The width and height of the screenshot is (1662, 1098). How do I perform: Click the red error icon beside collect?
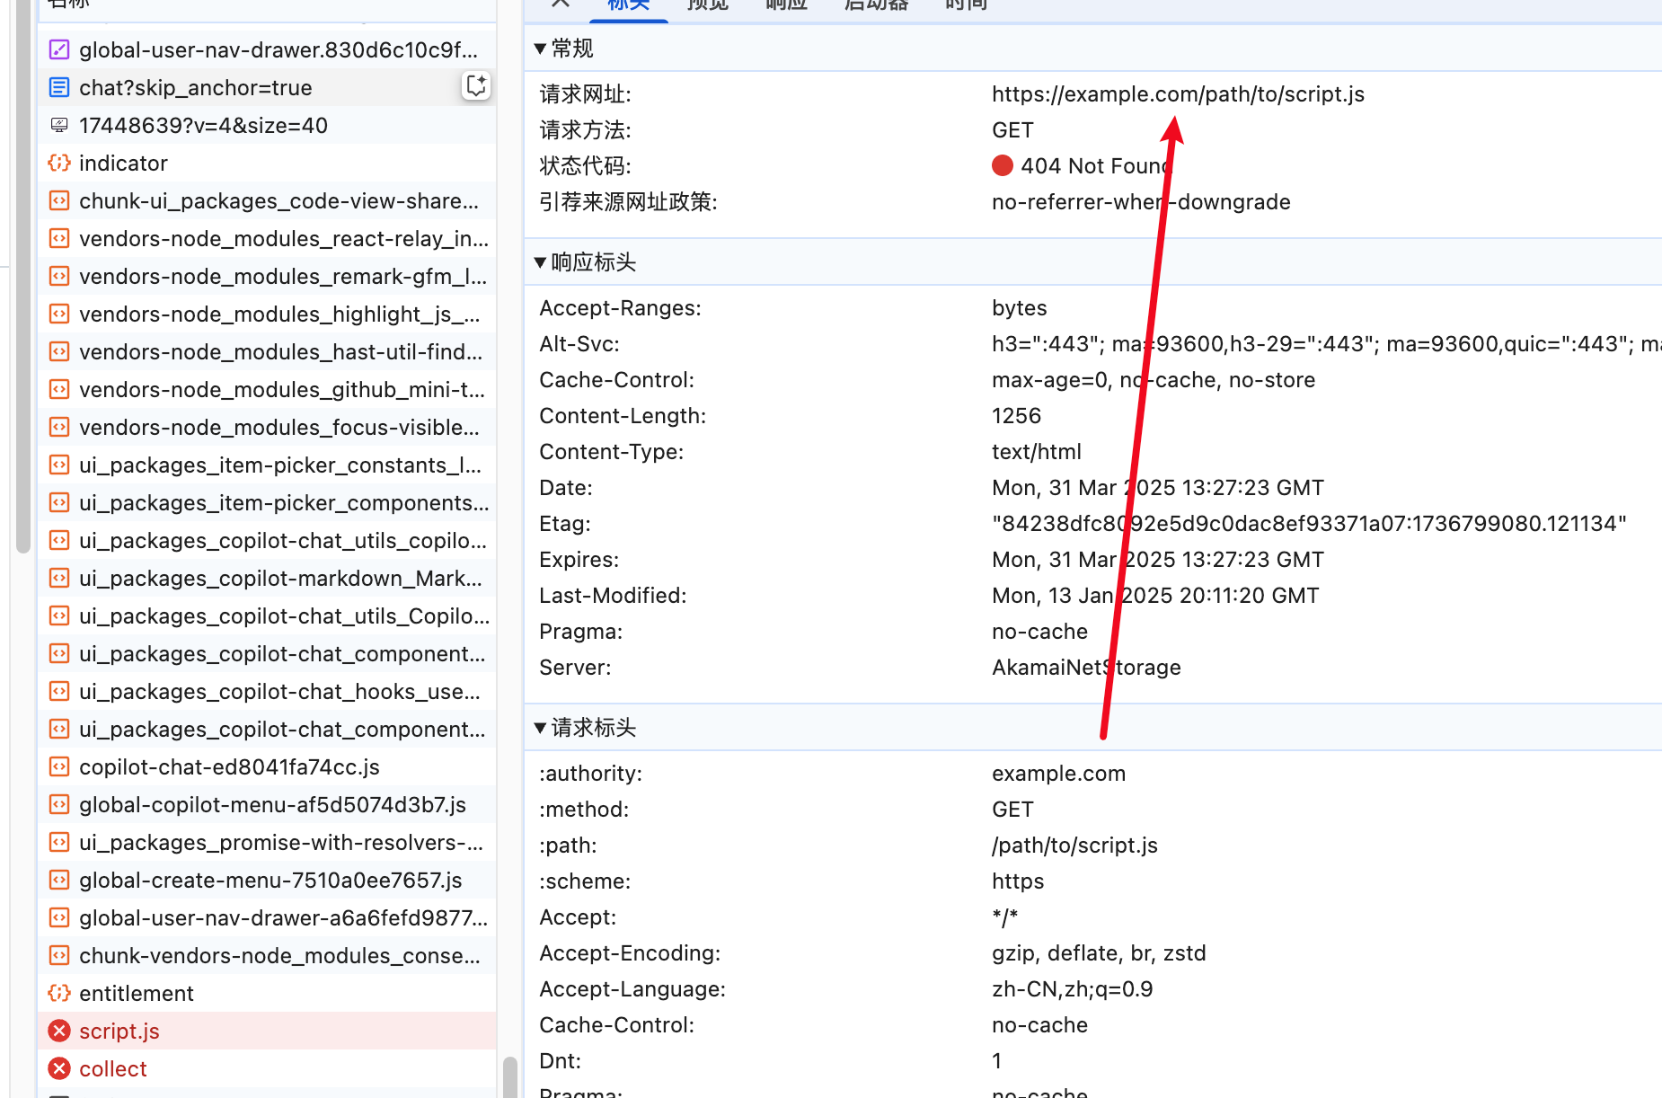(59, 1068)
